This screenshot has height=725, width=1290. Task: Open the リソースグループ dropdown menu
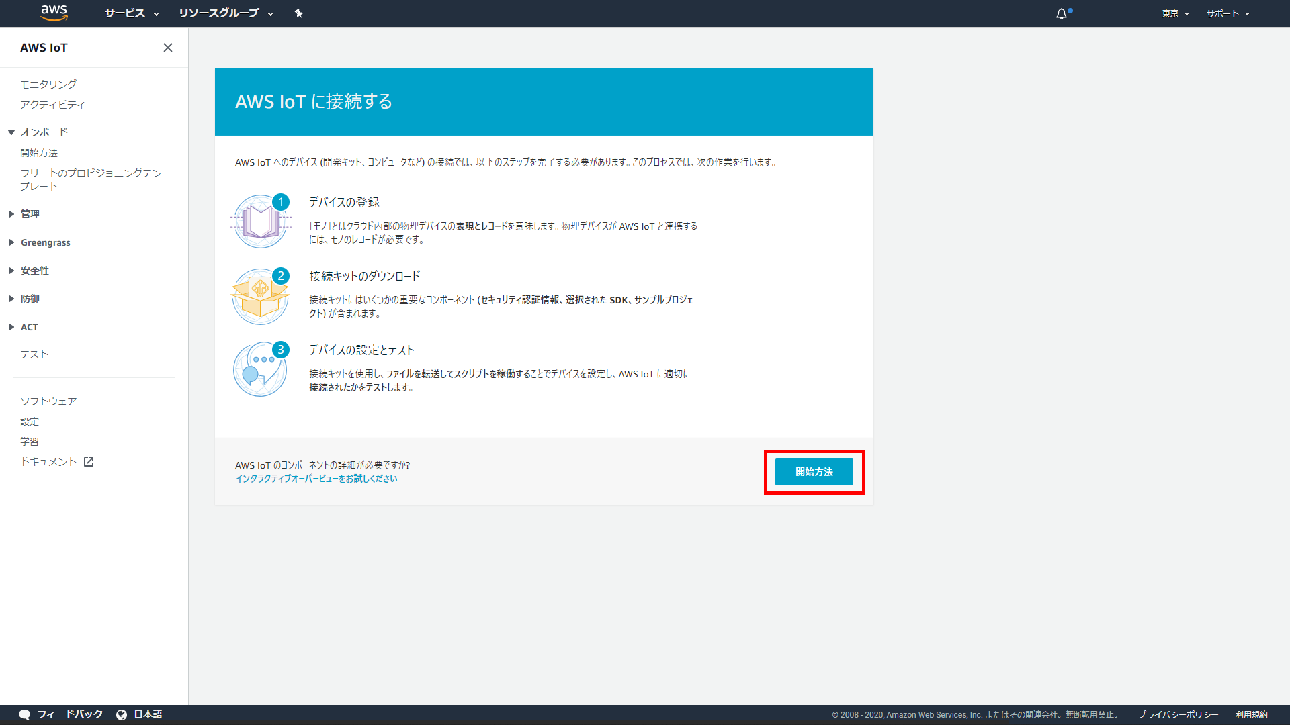click(x=226, y=13)
